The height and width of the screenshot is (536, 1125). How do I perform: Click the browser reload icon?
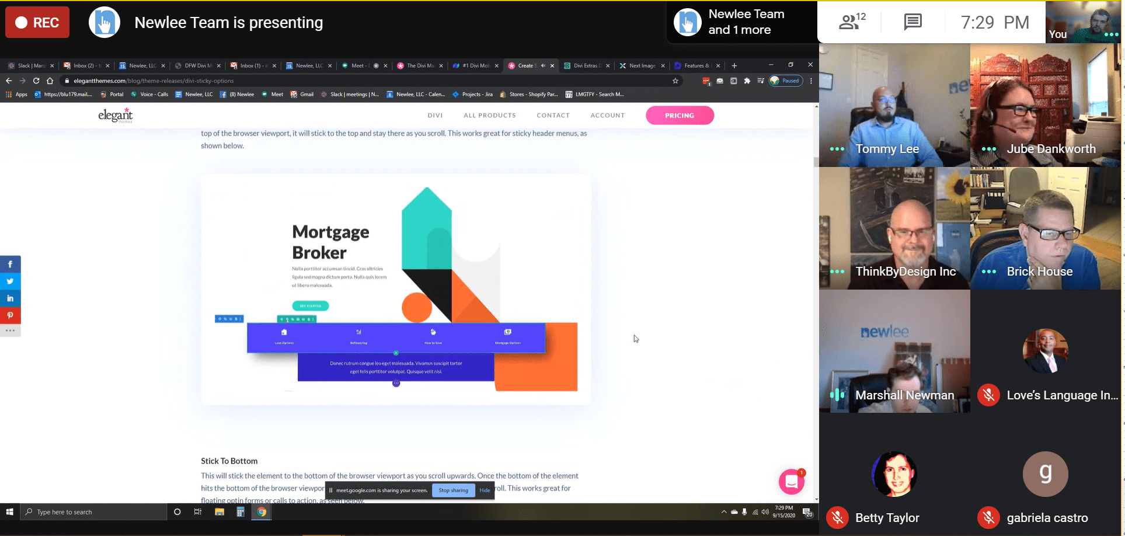36,81
